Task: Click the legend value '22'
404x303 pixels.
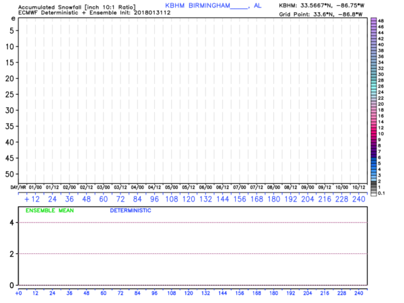Action: tap(381, 98)
